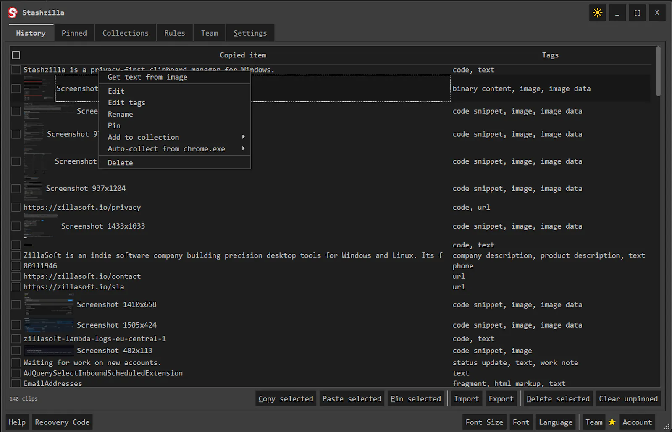Choose Edit in the context menu

(x=174, y=91)
